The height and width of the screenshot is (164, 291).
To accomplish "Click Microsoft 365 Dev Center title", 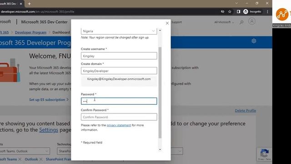I will pos(45,22).
